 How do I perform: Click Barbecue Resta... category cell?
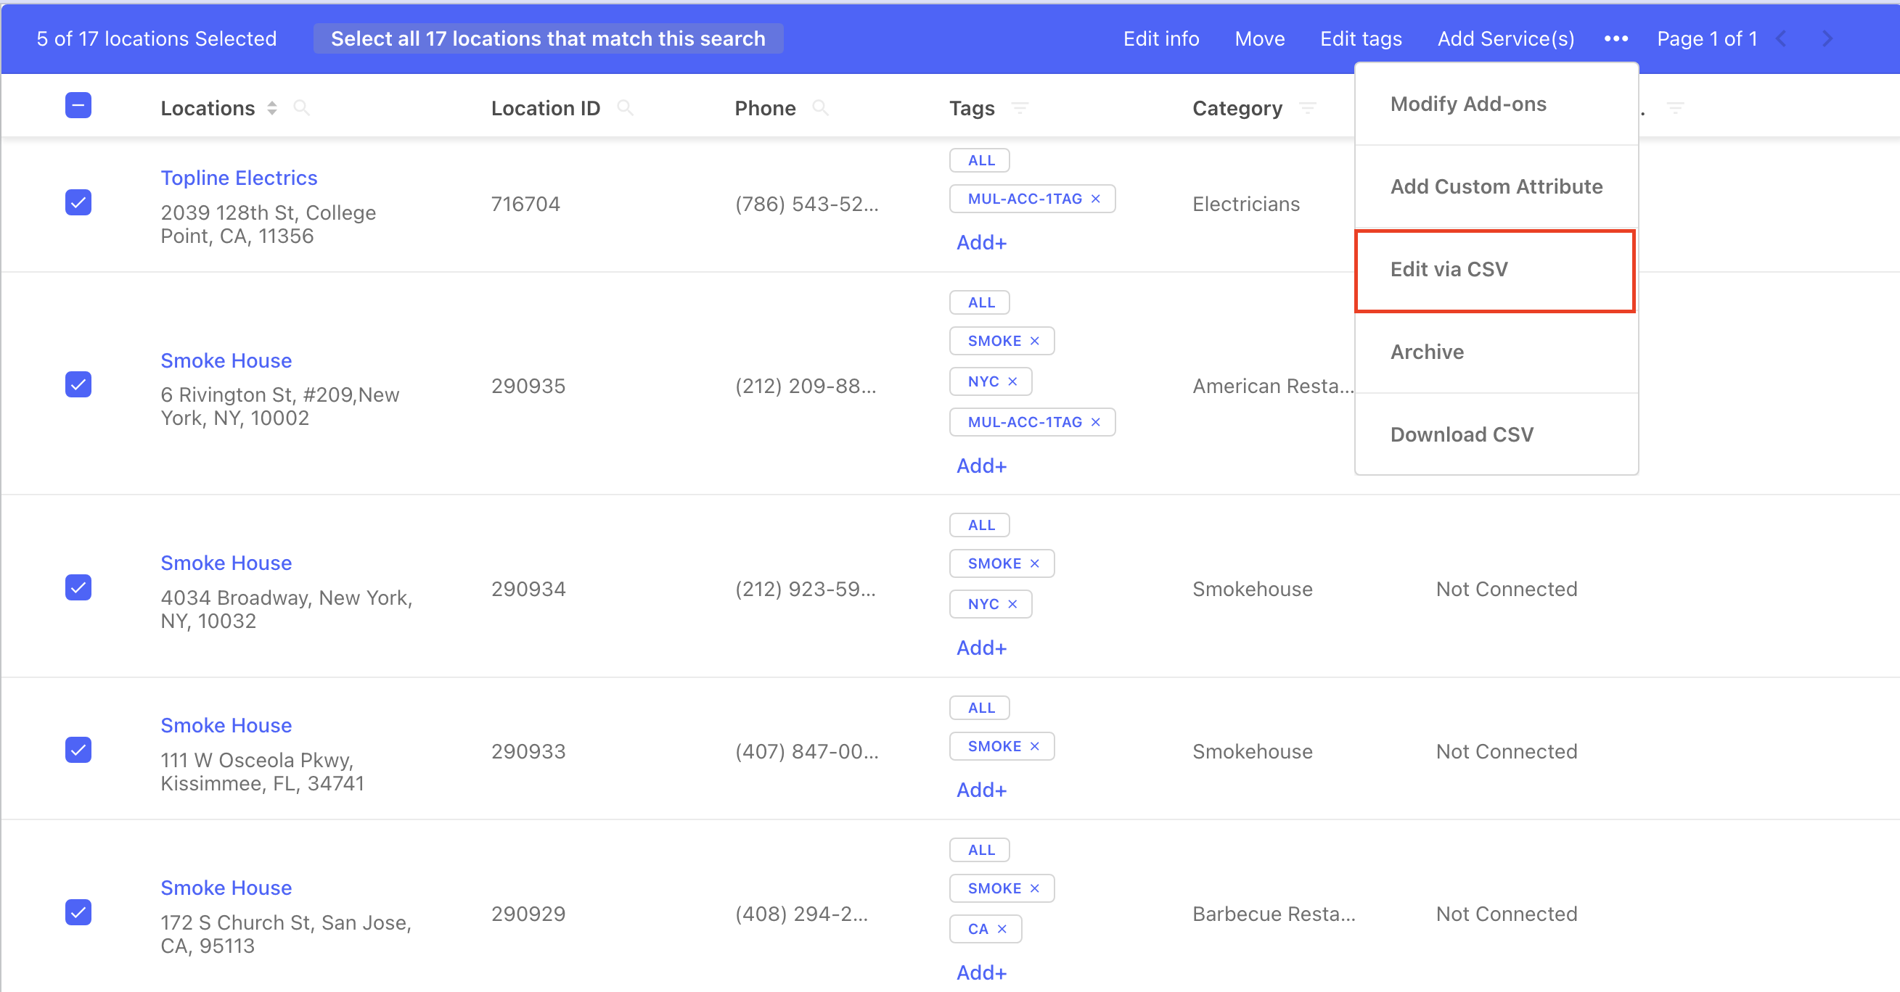(x=1274, y=914)
